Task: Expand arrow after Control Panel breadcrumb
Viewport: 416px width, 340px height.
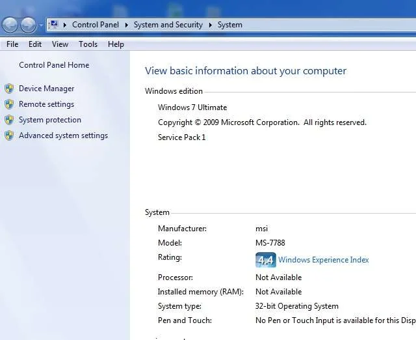Action: pyautogui.click(x=127, y=25)
